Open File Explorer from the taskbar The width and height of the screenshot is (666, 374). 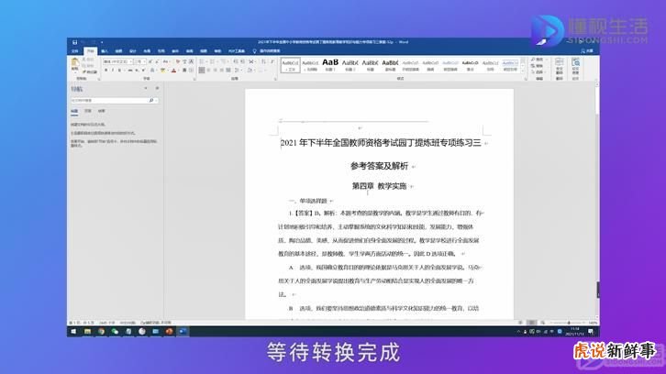click(x=87, y=332)
